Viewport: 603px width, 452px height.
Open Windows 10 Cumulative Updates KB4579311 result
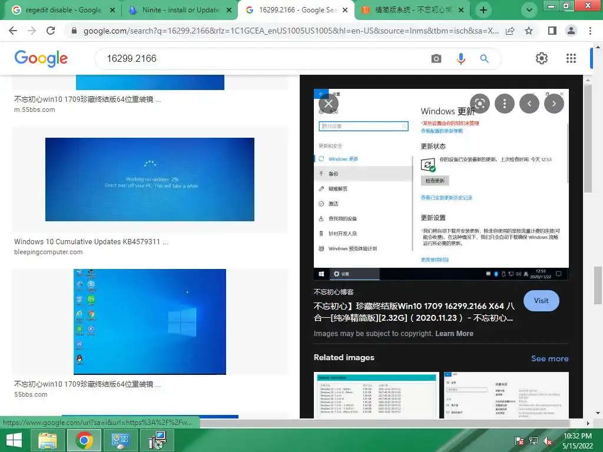[x=91, y=242]
